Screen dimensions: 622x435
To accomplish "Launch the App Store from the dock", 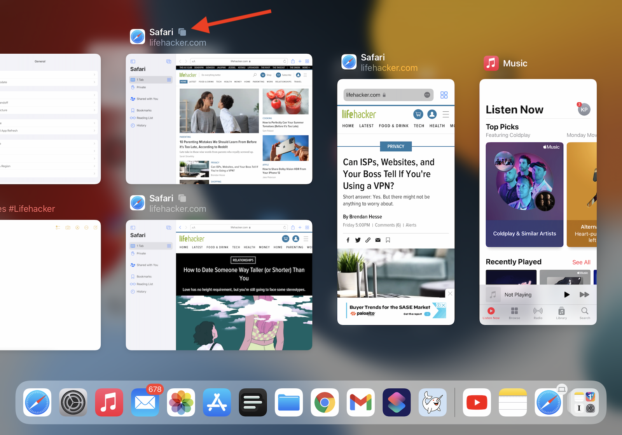I will (x=217, y=402).
